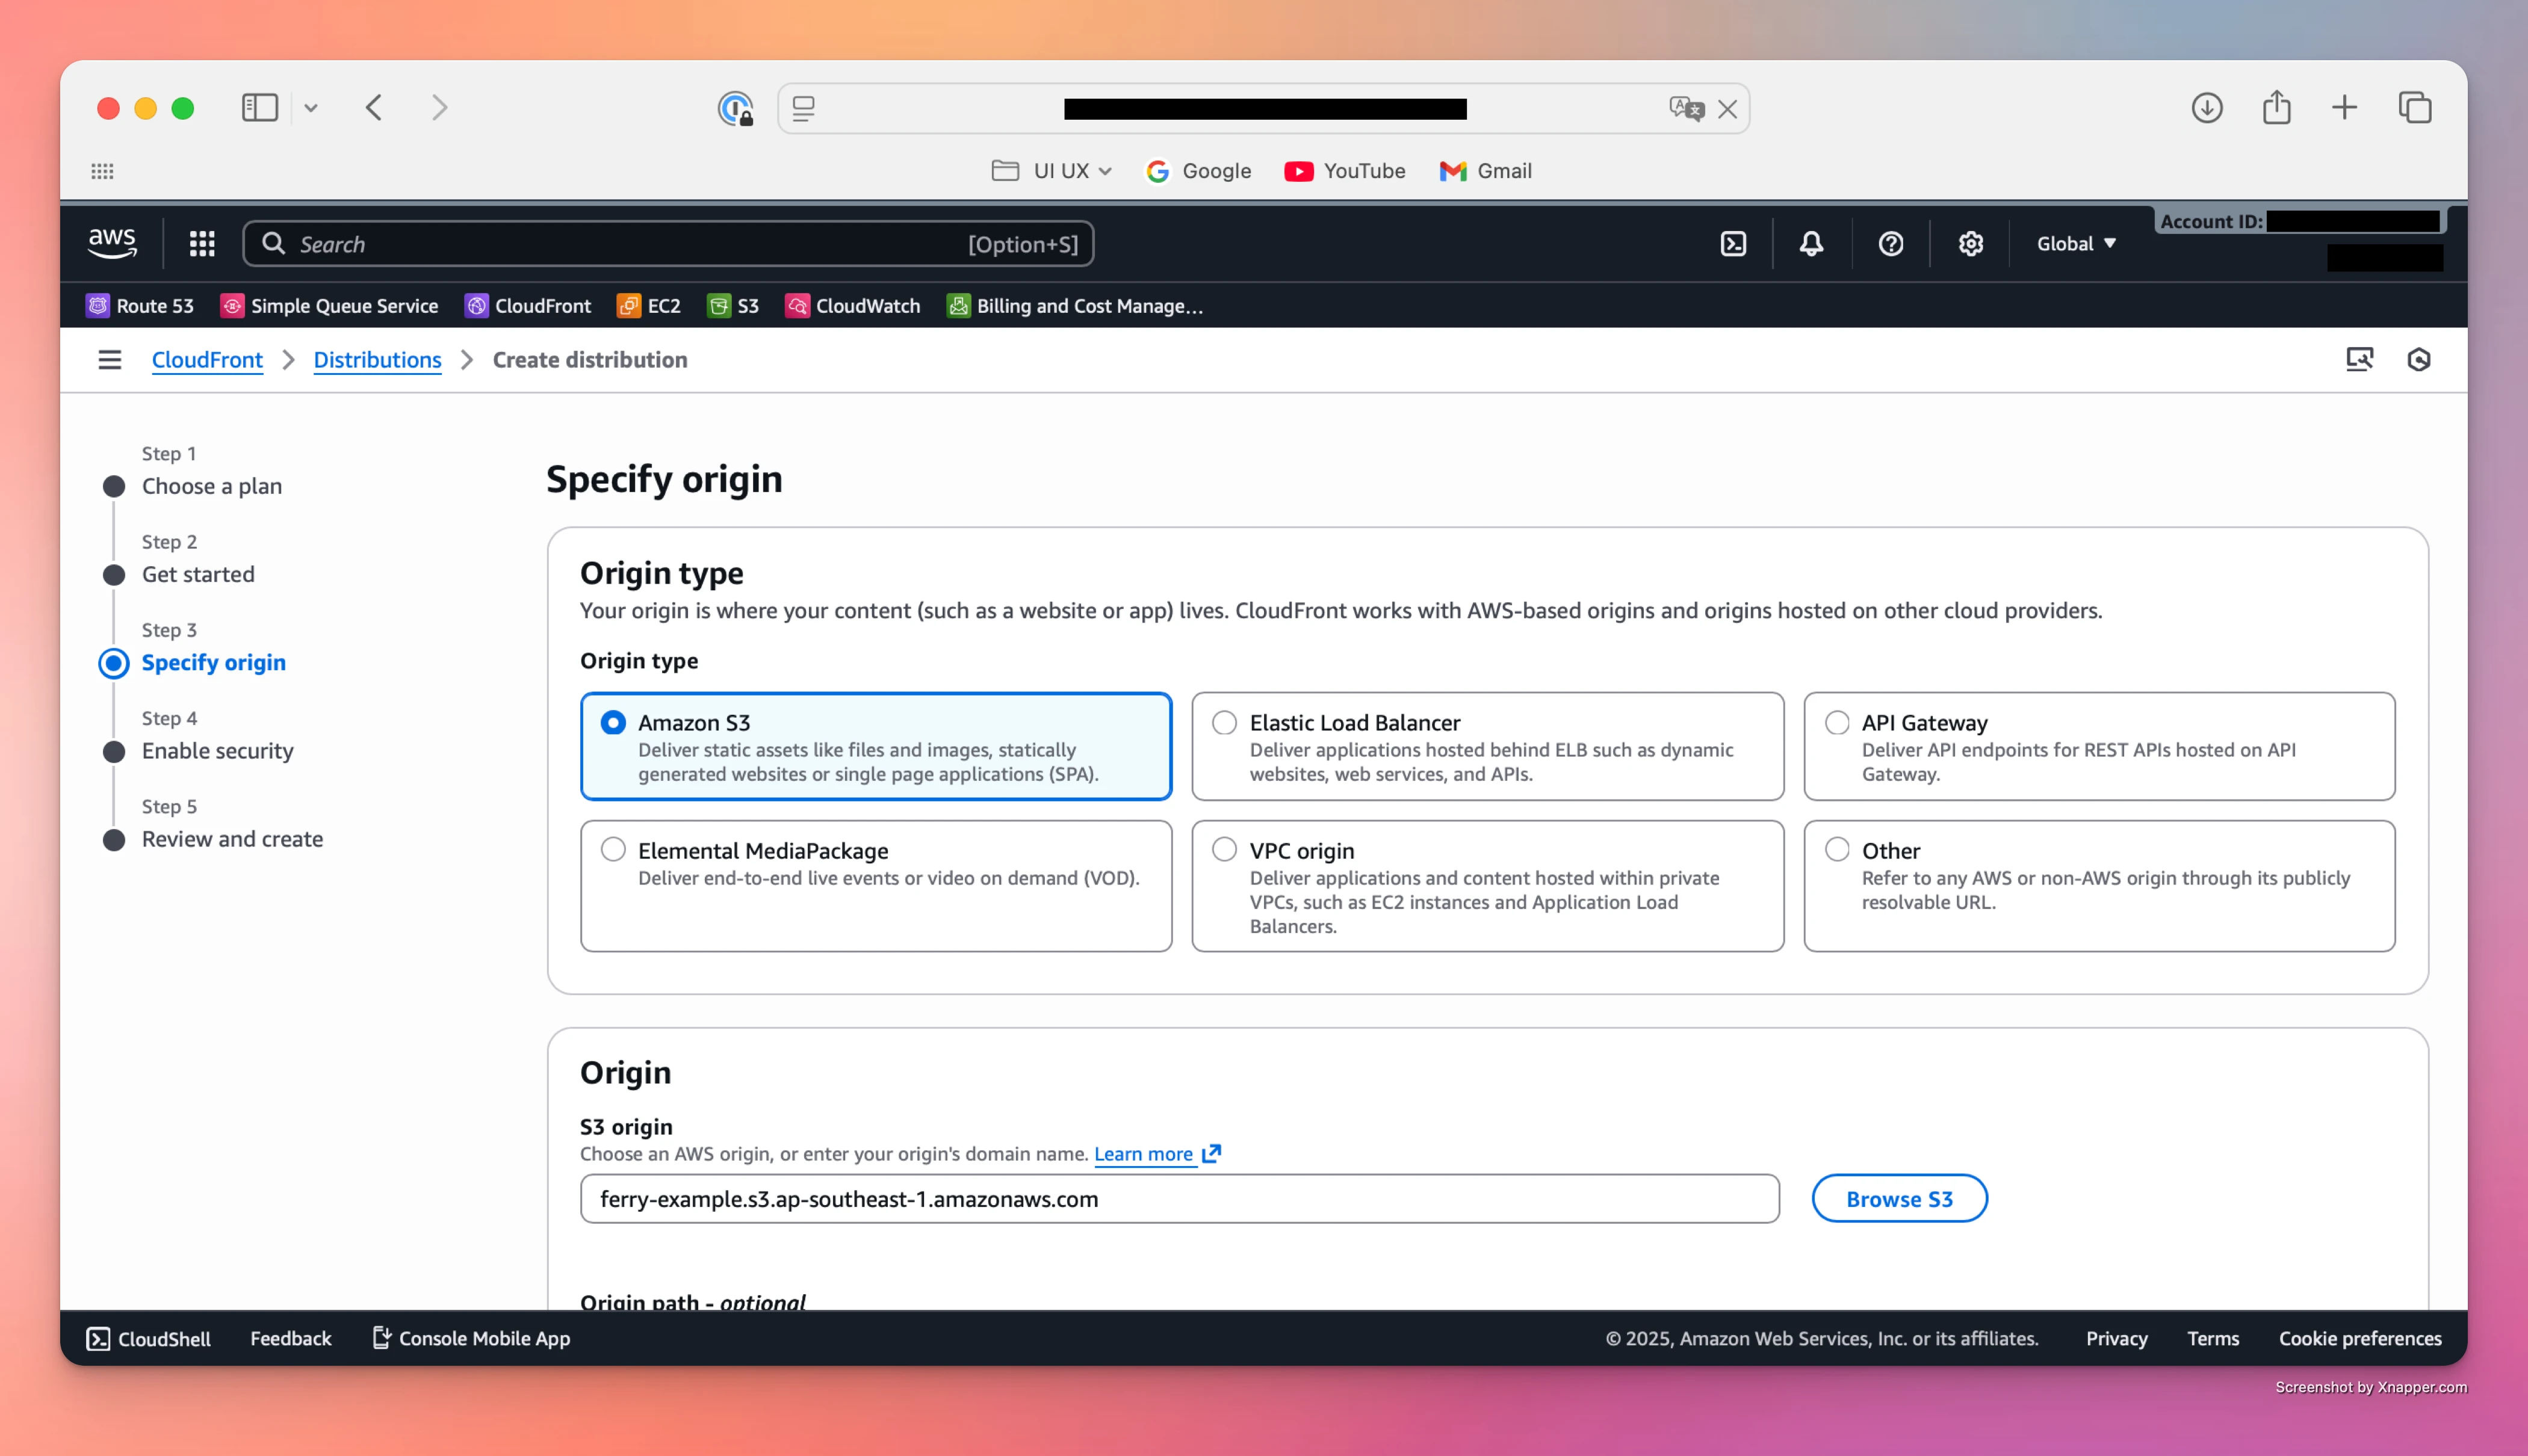Go to Distributions breadcrumb

click(377, 360)
